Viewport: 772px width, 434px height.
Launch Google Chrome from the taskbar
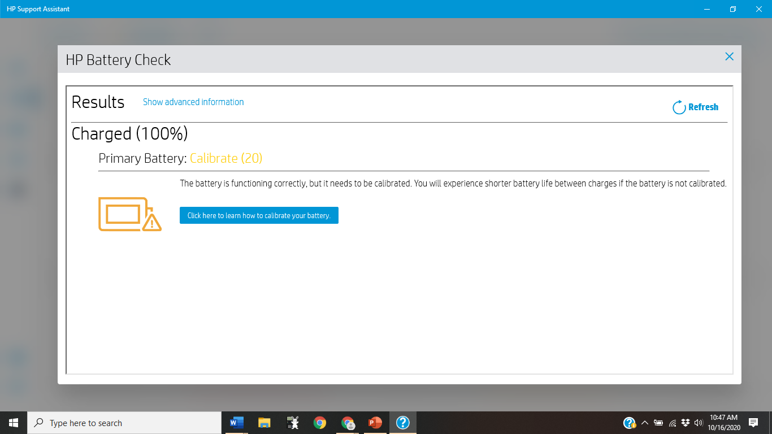(320, 423)
